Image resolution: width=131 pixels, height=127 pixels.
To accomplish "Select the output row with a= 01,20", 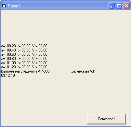I will pos(24,67).
